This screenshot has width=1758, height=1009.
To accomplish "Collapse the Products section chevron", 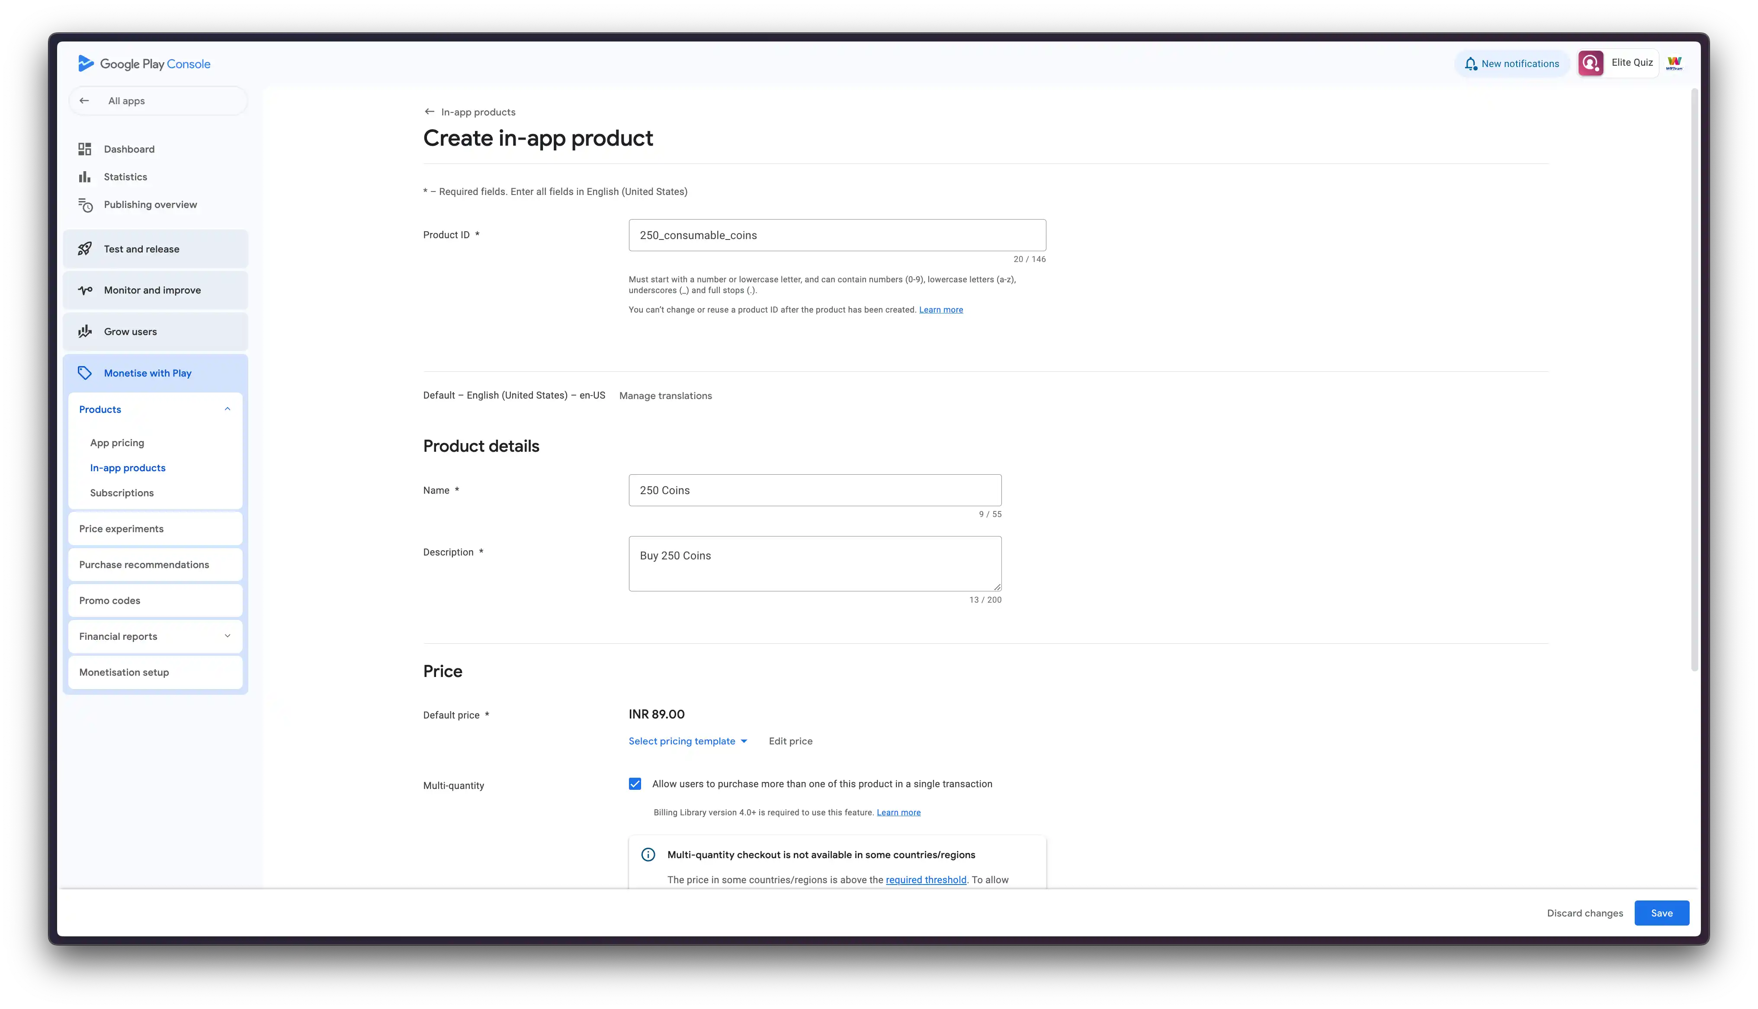I will [x=228, y=409].
